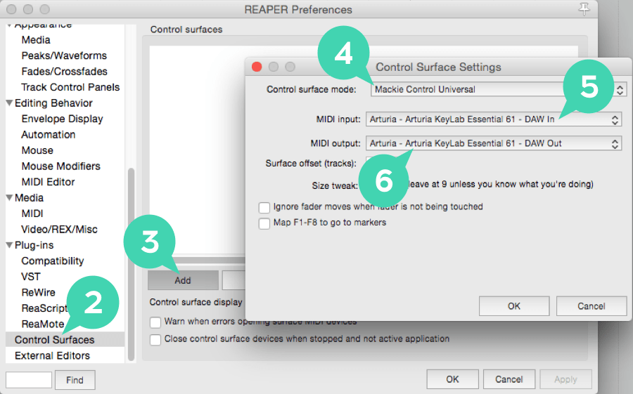Click Apply in REAPER Preferences window
This screenshot has width=633, height=394.
565,379
